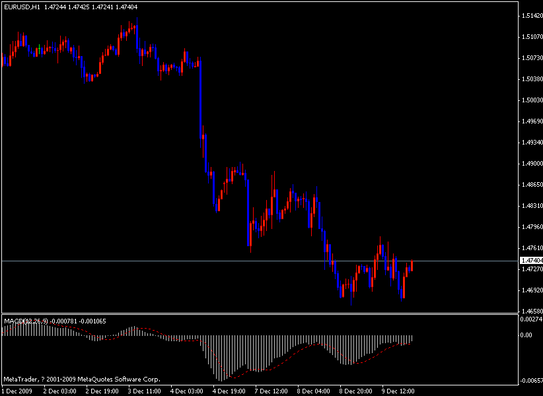
Task: Select the 1.48650 price axis label
Action: pos(532,185)
